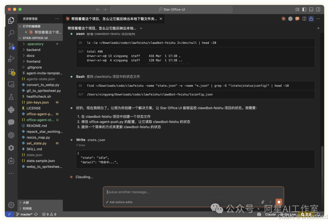Viewport: 329px width, 222px height.
Task: Expand the frontend folder
Action: click(40, 61)
